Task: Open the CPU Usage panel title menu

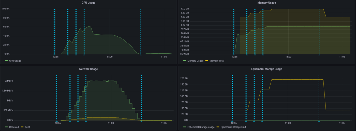Action: [88, 3]
